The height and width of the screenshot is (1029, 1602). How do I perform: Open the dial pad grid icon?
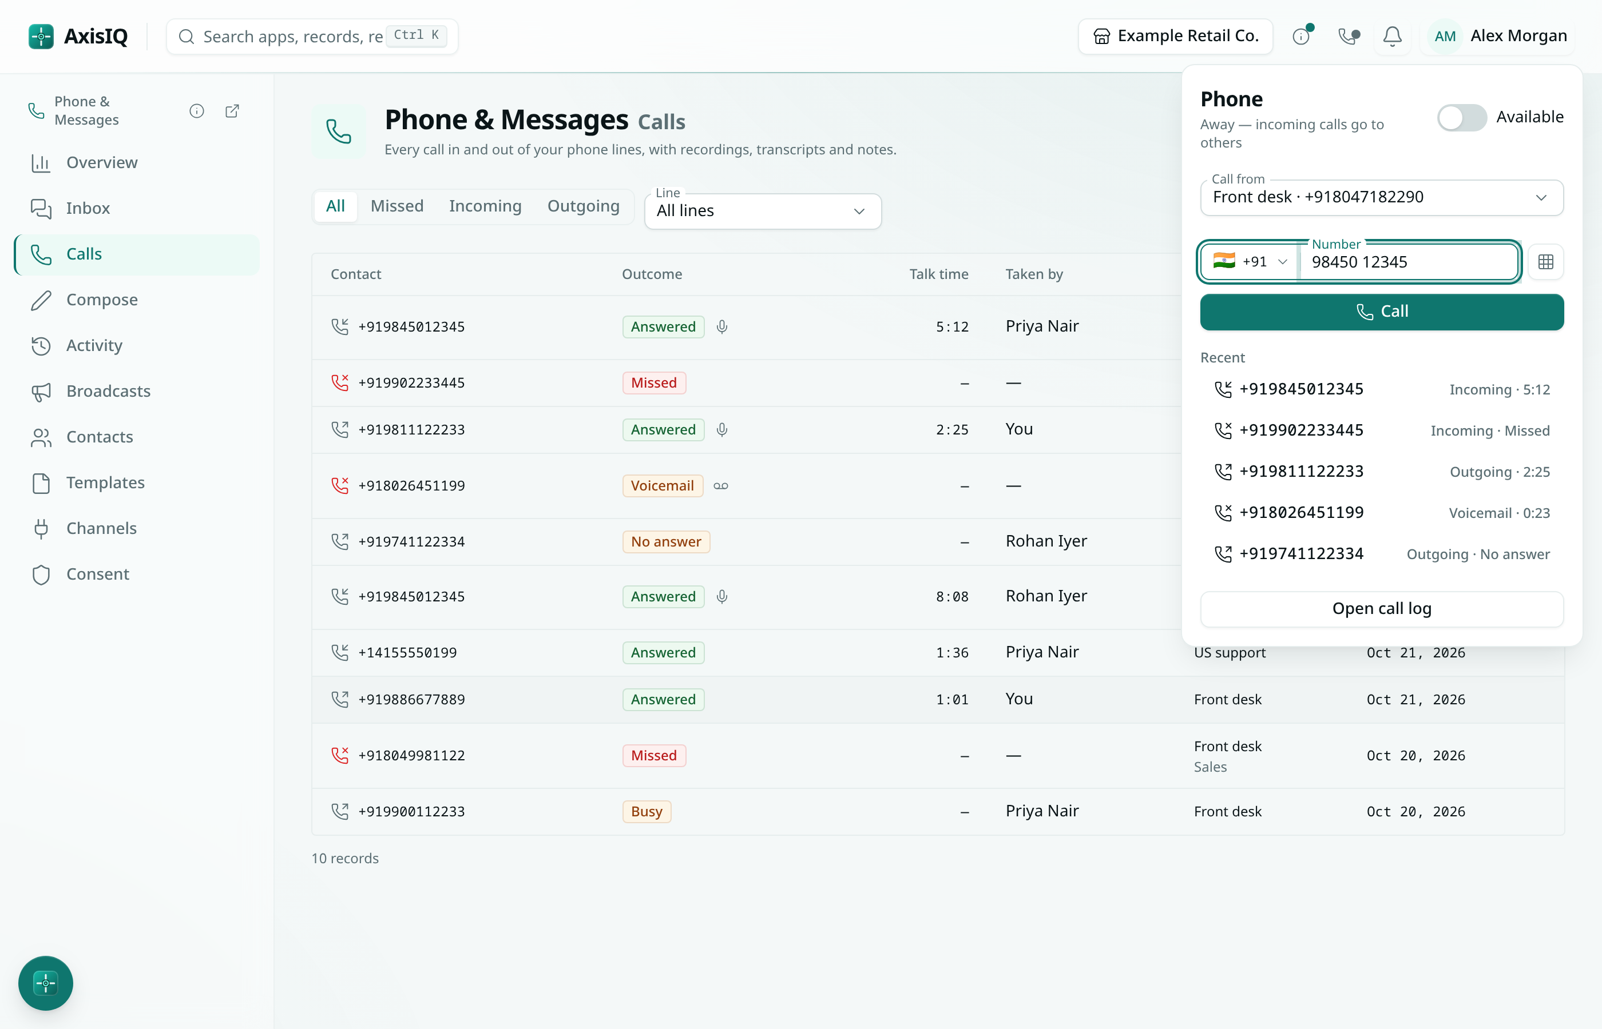pyautogui.click(x=1545, y=262)
